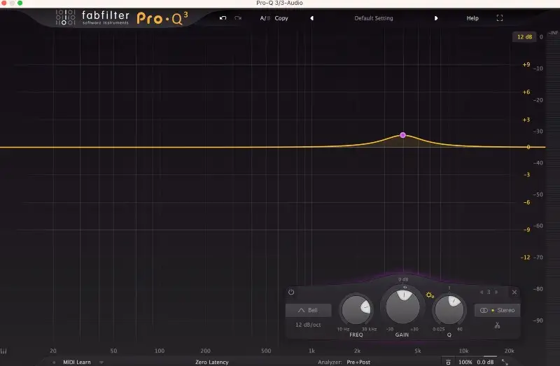The image size is (560, 366).
Task: Open the Help menu
Action: pos(472,18)
